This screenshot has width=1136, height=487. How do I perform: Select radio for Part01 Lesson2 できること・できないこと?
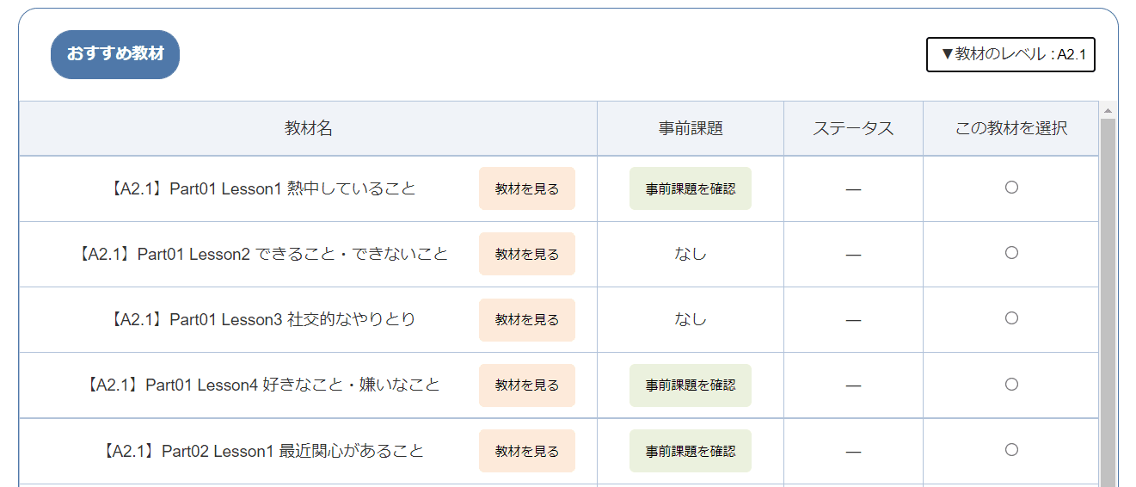(x=1011, y=252)
